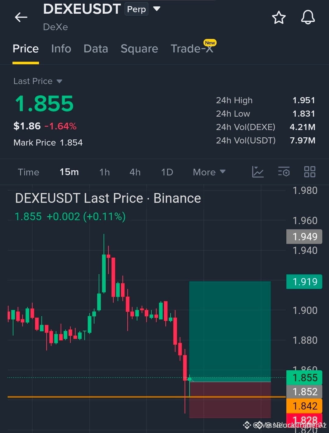Open the Data tab
Viewport: 329px width, 433px height.
[x=96, y=49]
